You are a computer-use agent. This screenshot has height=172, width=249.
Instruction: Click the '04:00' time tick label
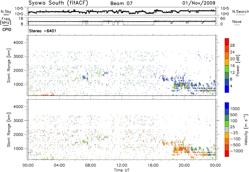[x=59, y=165]
